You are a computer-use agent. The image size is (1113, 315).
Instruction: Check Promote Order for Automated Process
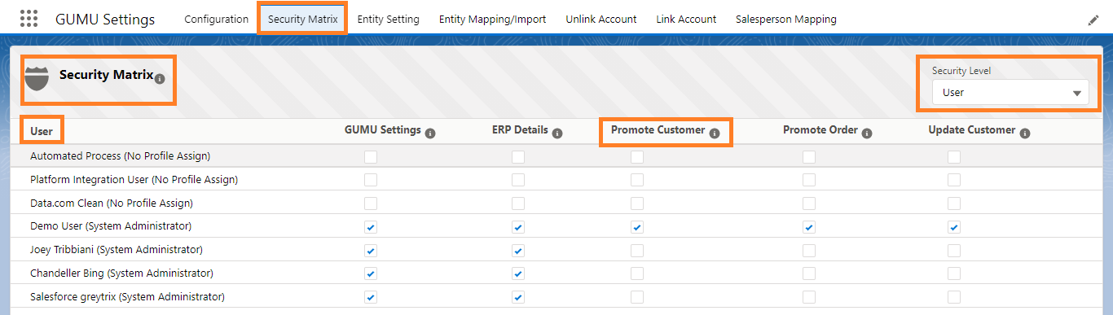tap(809, 156)
